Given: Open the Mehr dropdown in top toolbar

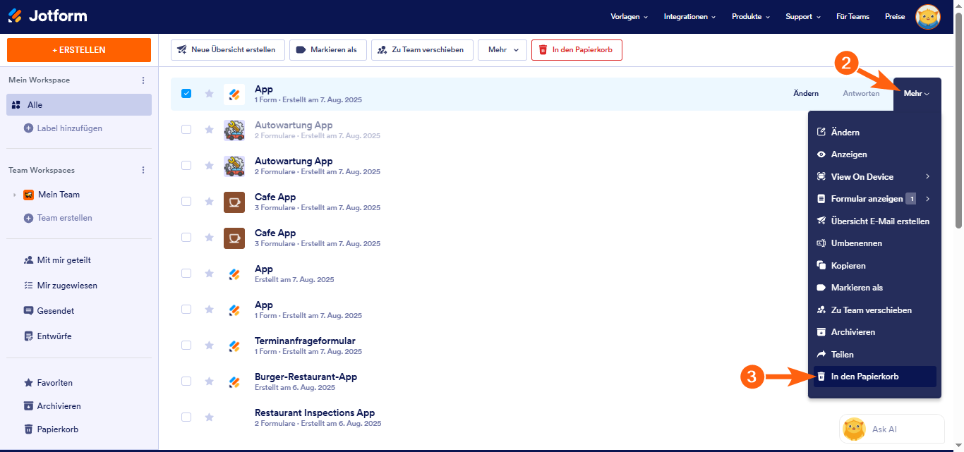Looking at the screenshot, I should (x=502, y=50).
